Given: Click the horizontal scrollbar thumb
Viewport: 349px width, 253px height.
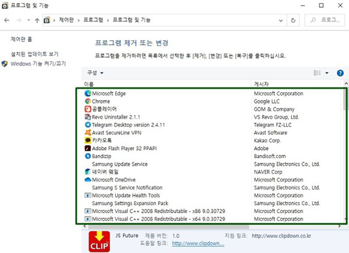Looking at the screenshot, I should pos(169,226).
